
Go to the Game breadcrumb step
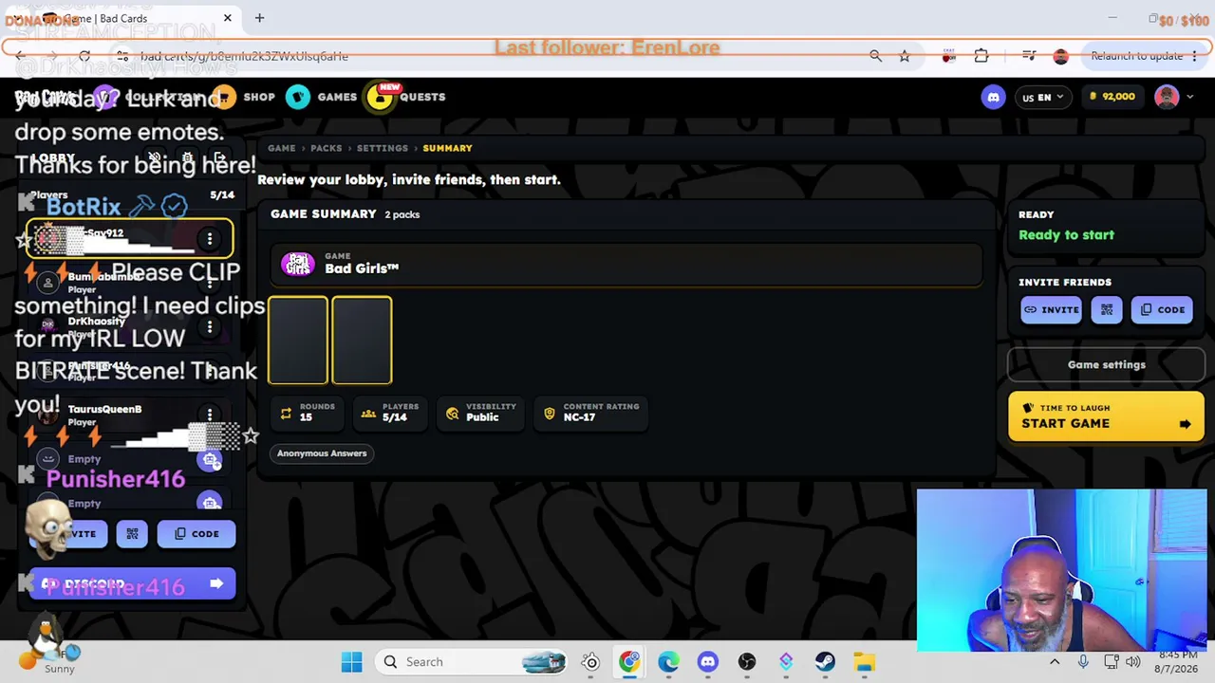281,148
